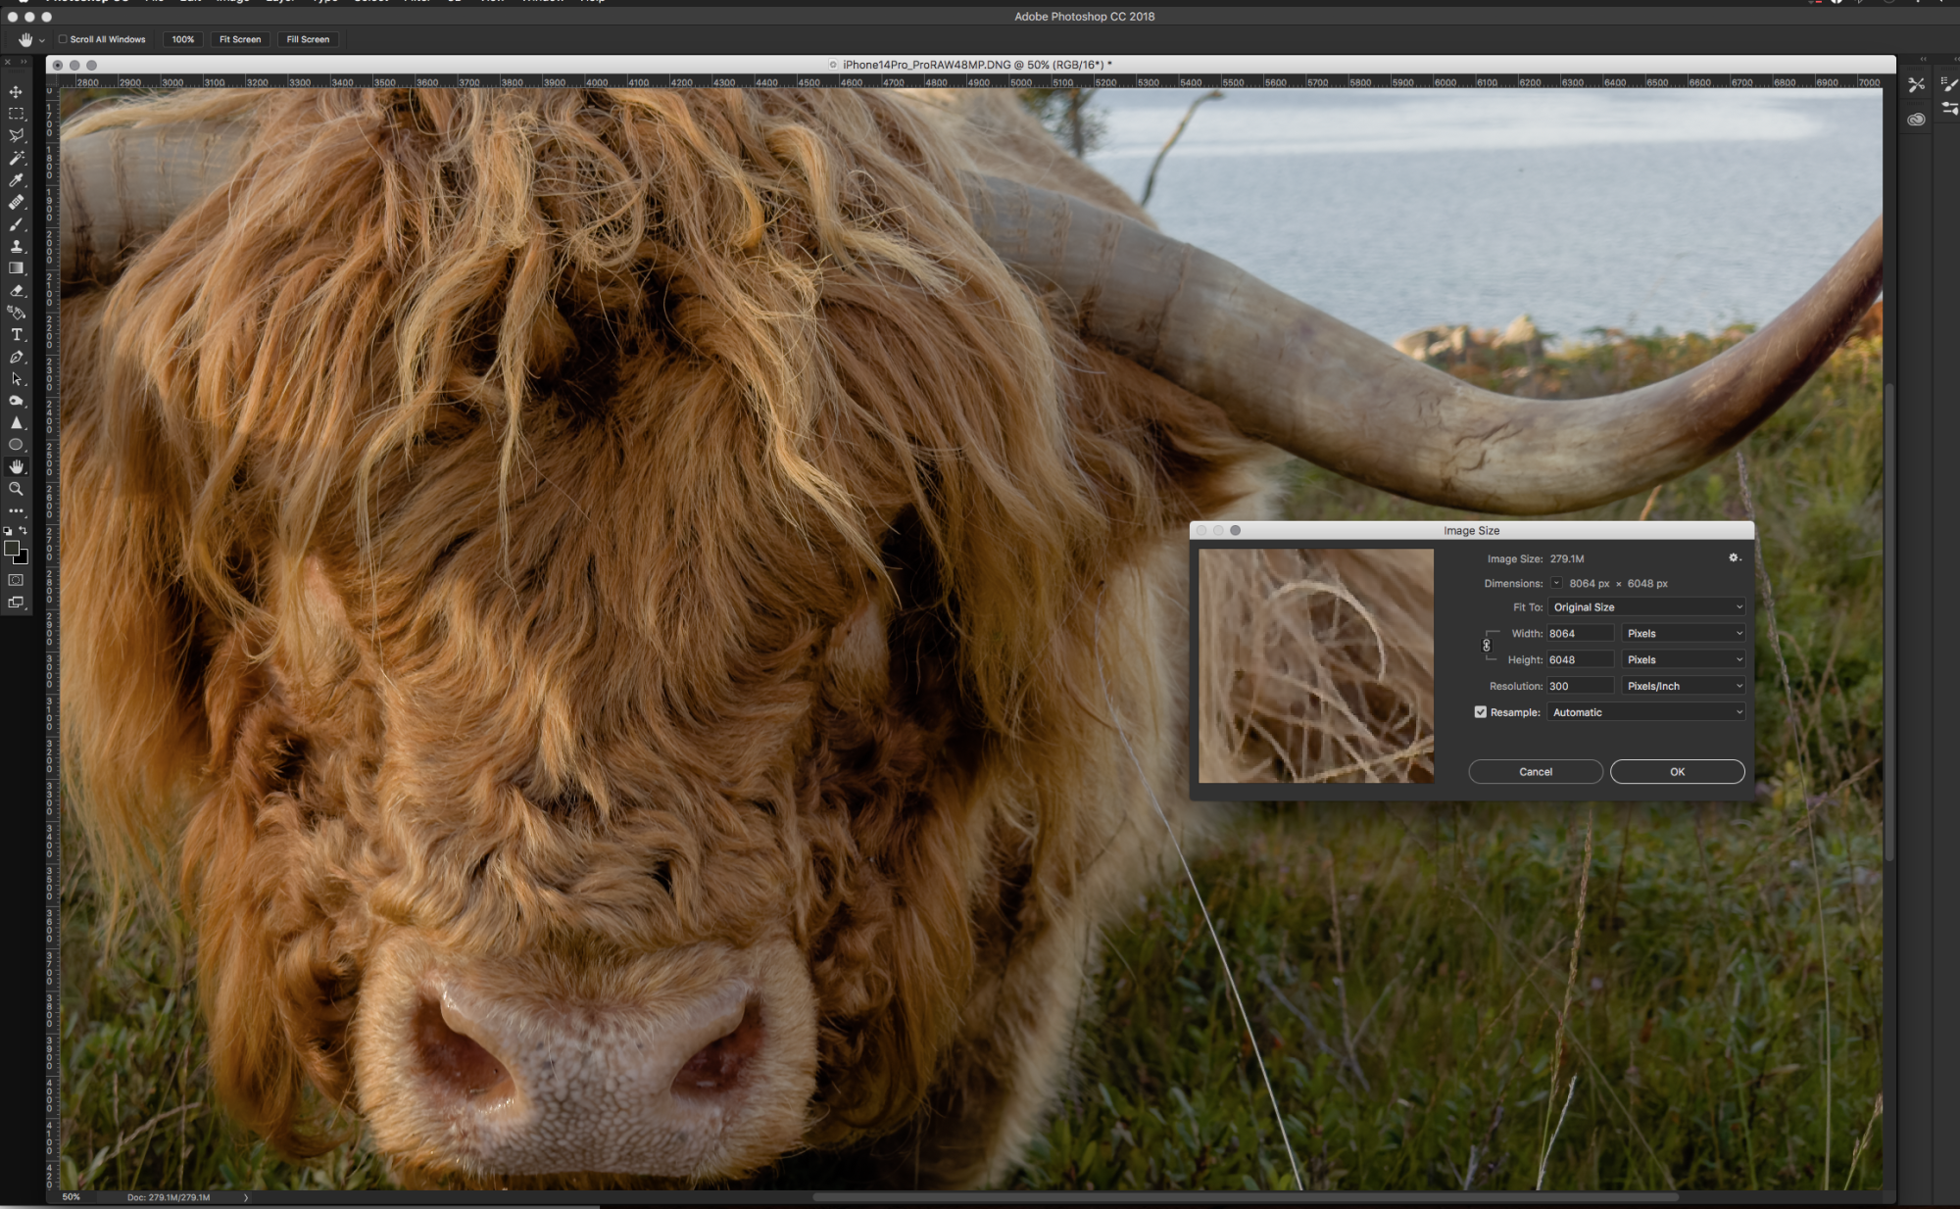Select the Brush tool

point(16,224)
